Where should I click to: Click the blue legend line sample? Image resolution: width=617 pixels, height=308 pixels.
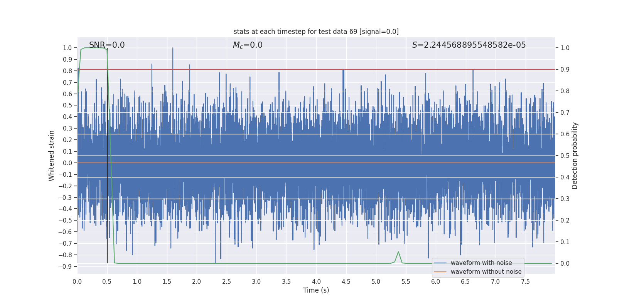[440, 263]
